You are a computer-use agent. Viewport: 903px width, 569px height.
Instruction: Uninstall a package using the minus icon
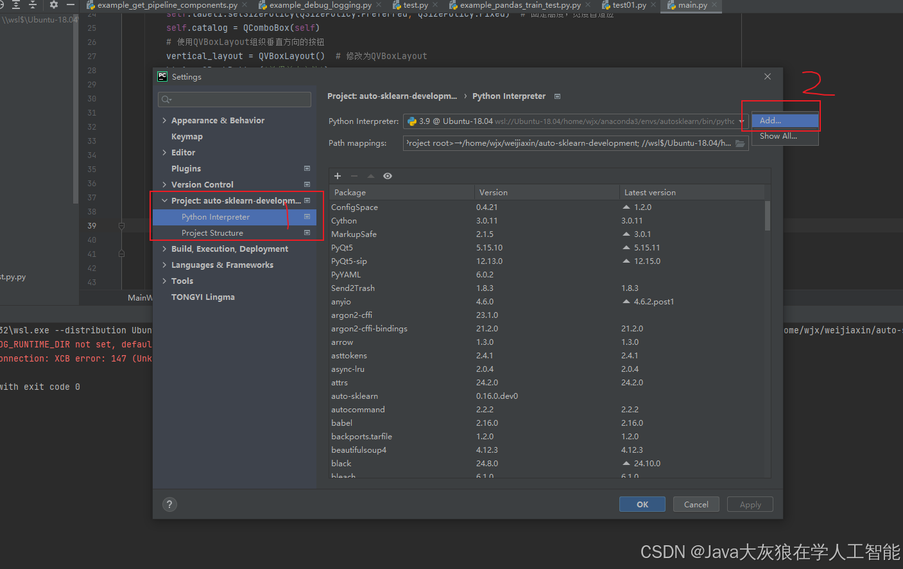(354, 175)
